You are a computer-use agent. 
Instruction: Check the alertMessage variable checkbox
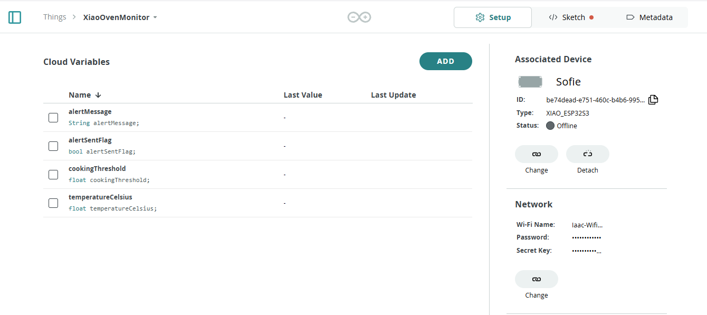click(x=53, y=118)
